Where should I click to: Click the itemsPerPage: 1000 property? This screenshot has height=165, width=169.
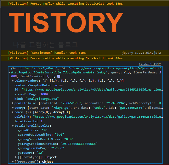coord(31,94)
